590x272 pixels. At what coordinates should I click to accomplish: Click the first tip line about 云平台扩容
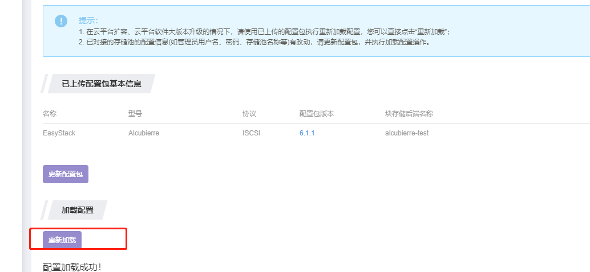268,32
